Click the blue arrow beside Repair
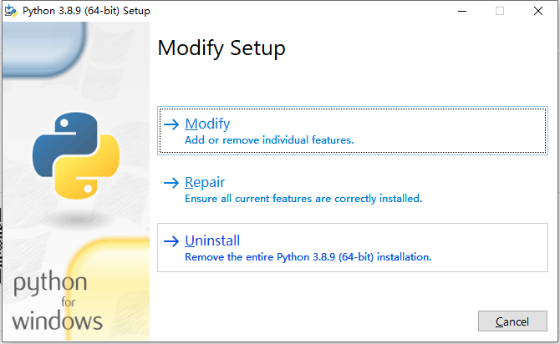 tap(171, 183)
